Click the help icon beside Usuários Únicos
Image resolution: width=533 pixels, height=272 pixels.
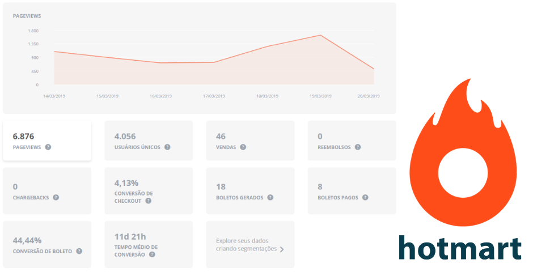167,147
